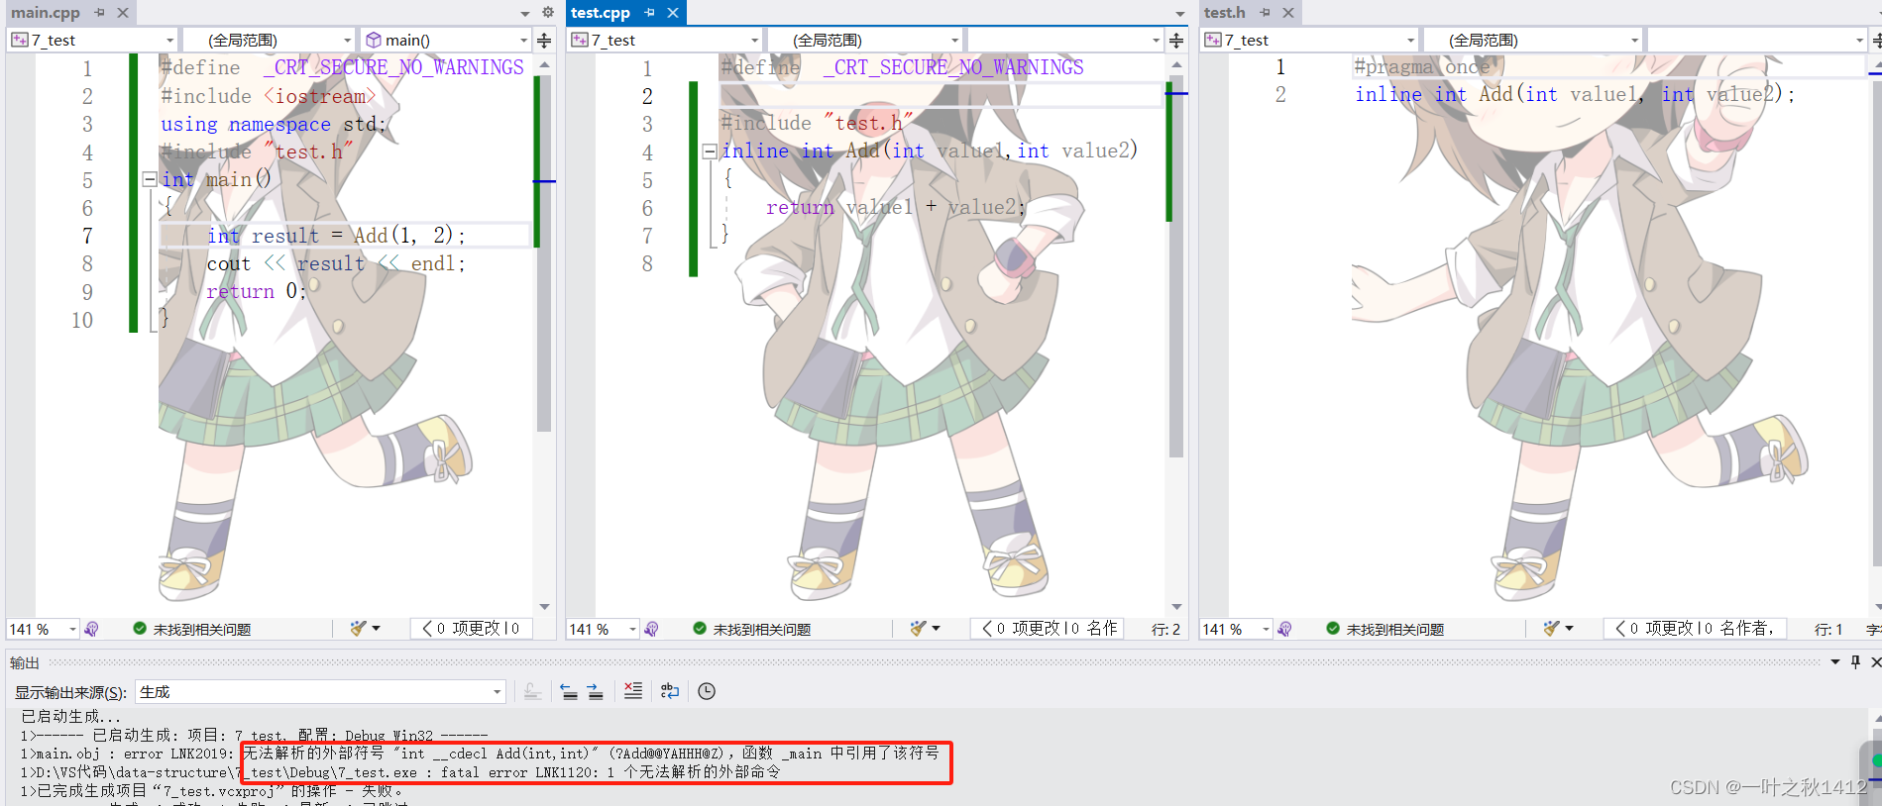
Task: Click the 0 项更改 indicator in test.cpp pane
Action: point(1048,629)
